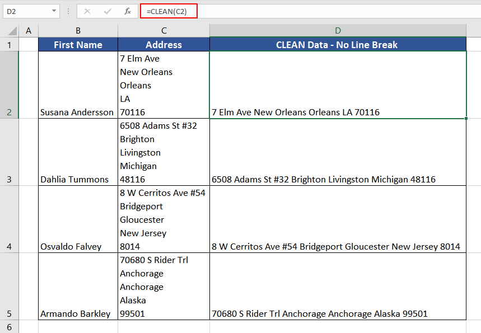Expand the Name Box dropdown arrow

click(54, 11)
